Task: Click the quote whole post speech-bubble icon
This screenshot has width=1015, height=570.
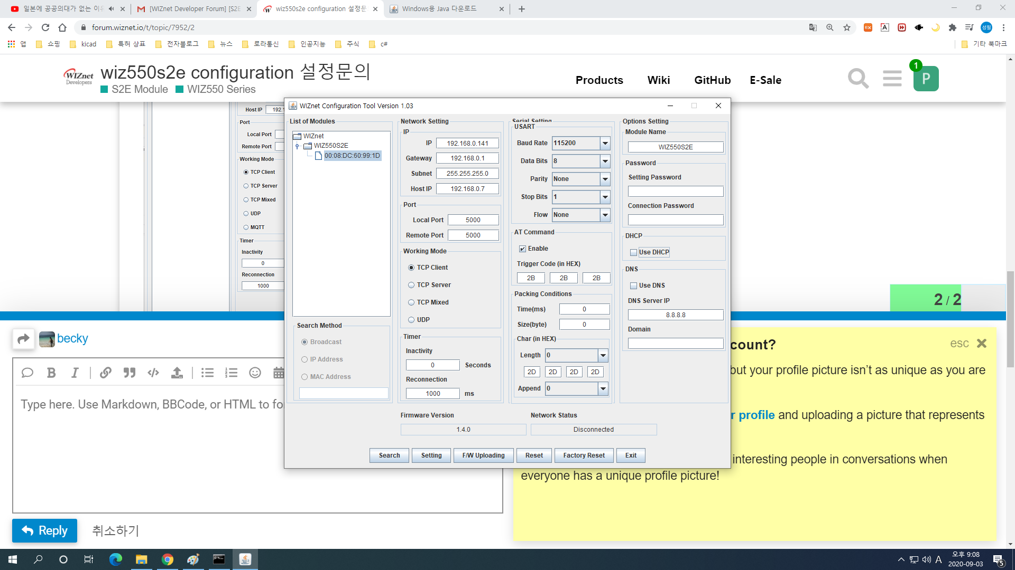Action: pos(27,373)
